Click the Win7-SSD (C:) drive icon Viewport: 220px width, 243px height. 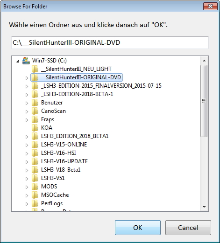(x=26, y=61)
